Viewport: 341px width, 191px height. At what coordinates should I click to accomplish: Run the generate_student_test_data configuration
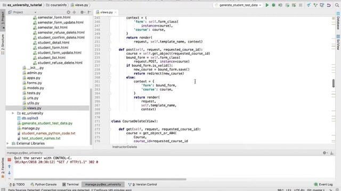pyautogui.click(x=267, y=5)
